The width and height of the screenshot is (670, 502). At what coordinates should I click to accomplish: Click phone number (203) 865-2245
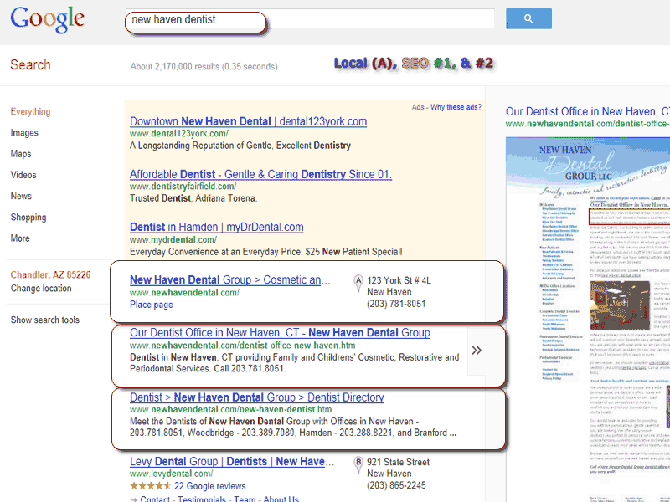pos(396,485)
